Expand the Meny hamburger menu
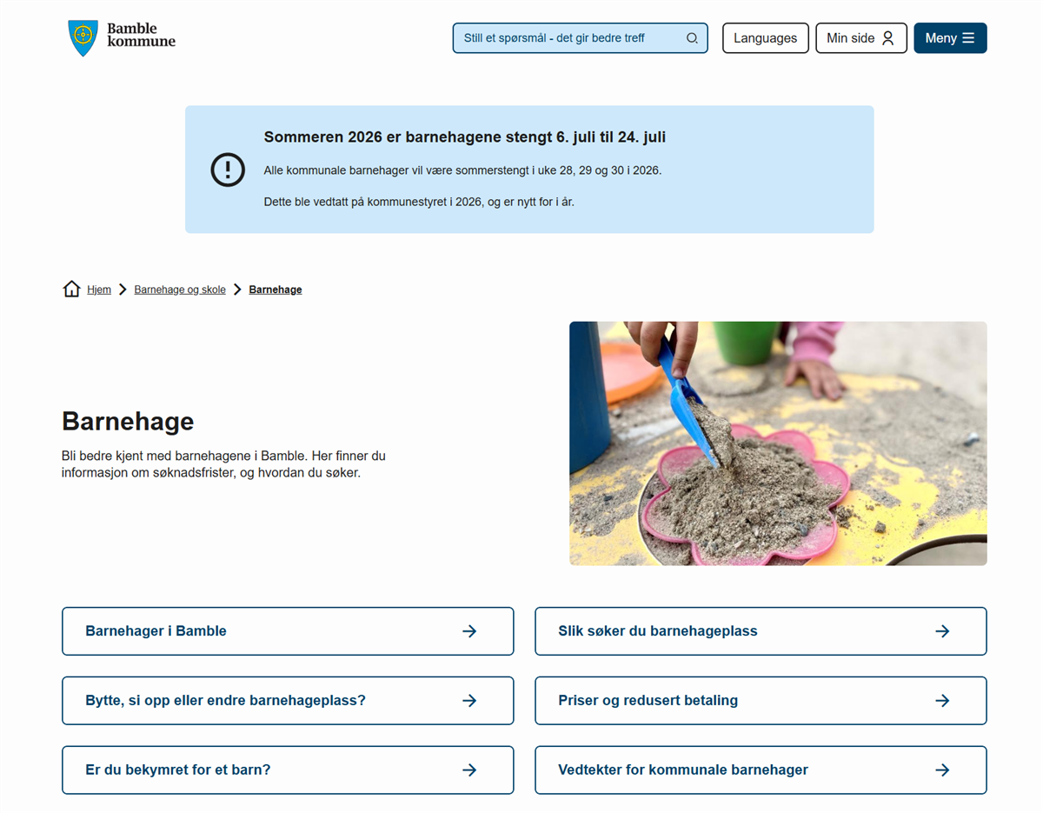The width and height of the screenshot is (1043, 813). (950, 38)
